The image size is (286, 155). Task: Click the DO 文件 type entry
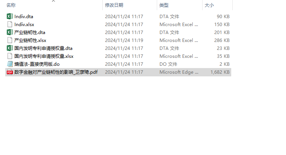click(x=168, y=64)
